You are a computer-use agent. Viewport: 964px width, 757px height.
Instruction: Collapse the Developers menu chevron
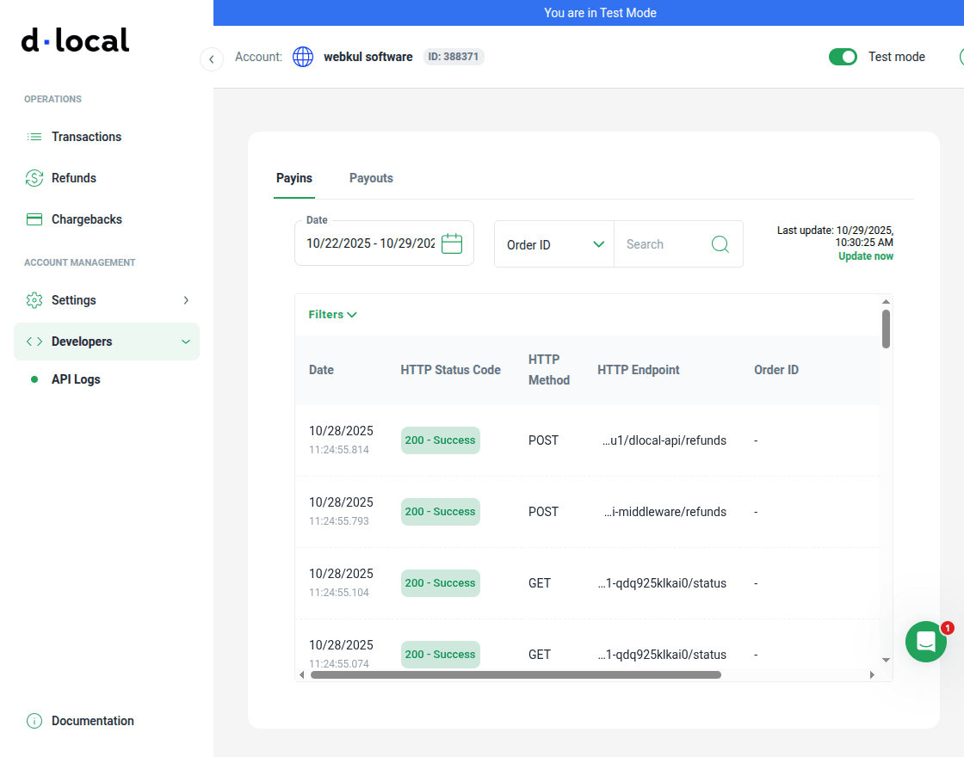tap(185, 341)
